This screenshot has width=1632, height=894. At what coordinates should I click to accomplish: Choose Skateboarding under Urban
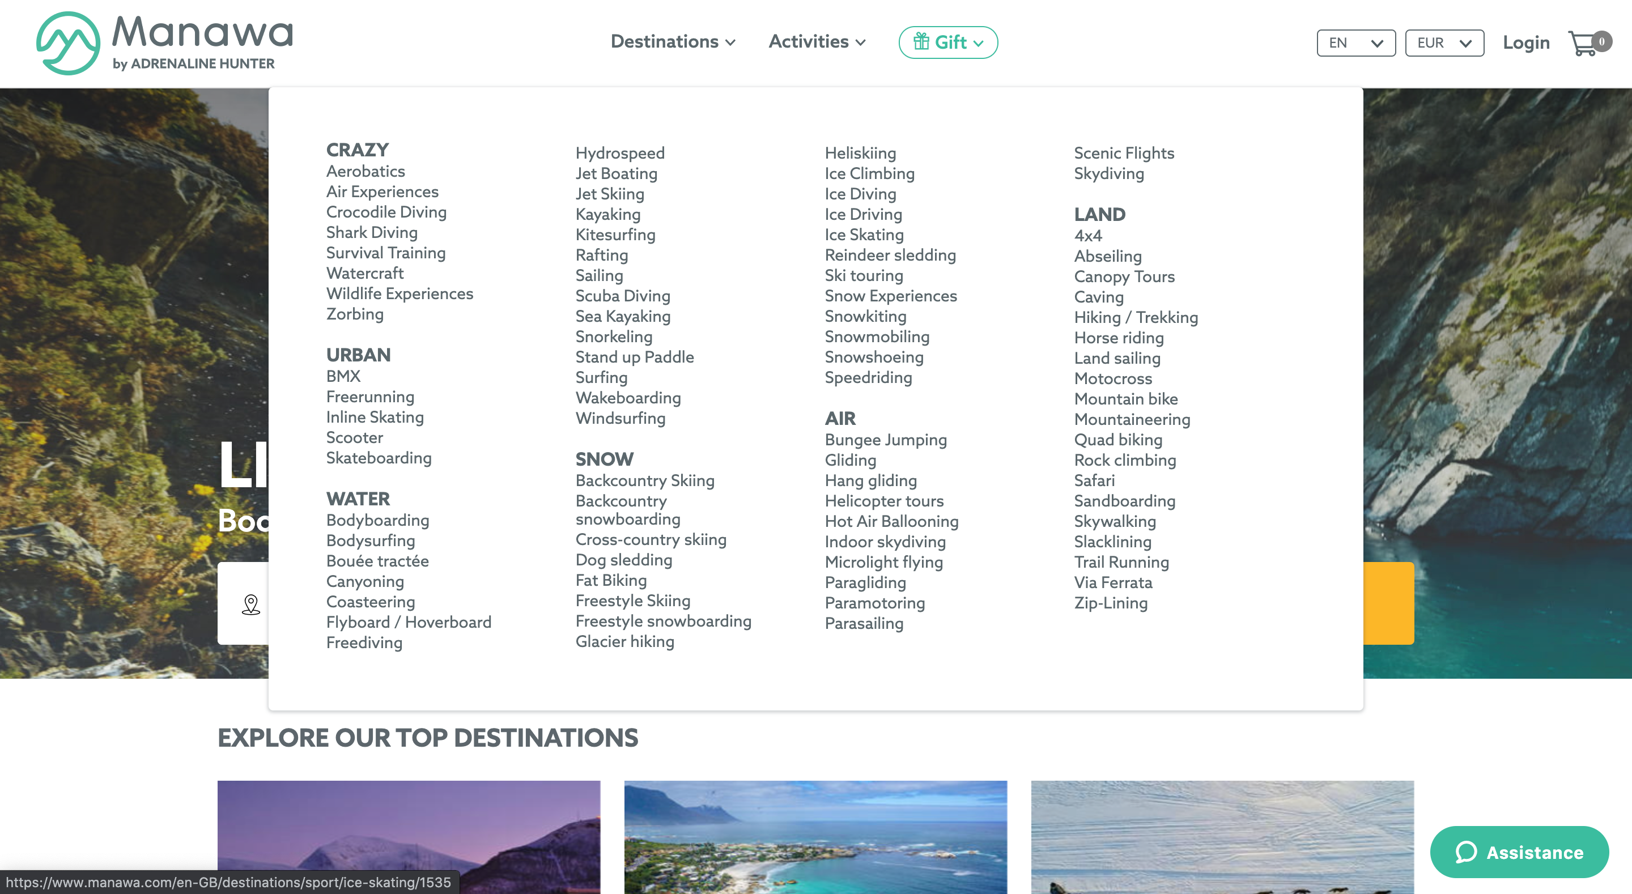[x=379, y=457]
